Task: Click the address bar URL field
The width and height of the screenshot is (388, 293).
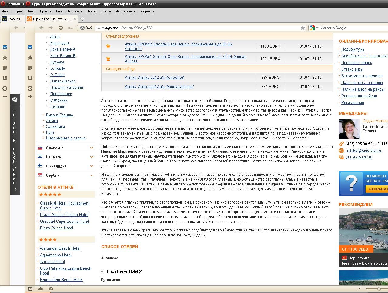Action: click(197, 28)
